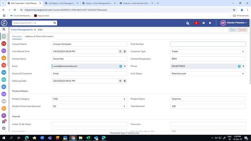The height and width of the screenshot is (141, 251).
Task: Follow Visits Managements breadcrumb link
Action: tap(22, 30)
